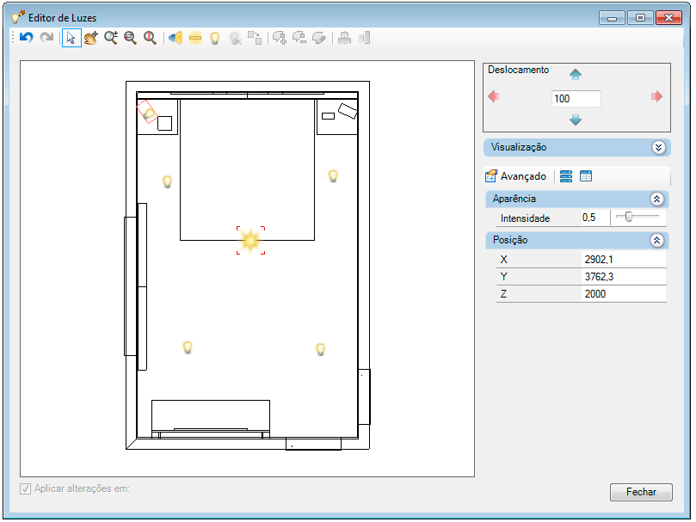Viewport: 696px width, 522px height.
Task: Select the lower-left bulb in the room plan
Action: 188,347
